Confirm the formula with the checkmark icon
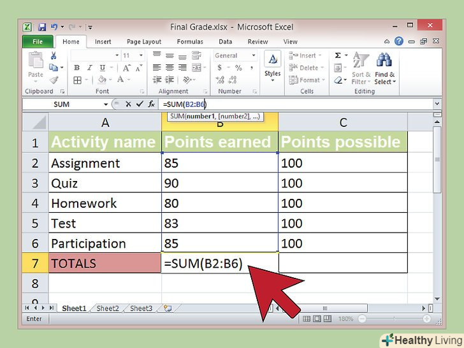464x348 pixels. click(139, 104)
